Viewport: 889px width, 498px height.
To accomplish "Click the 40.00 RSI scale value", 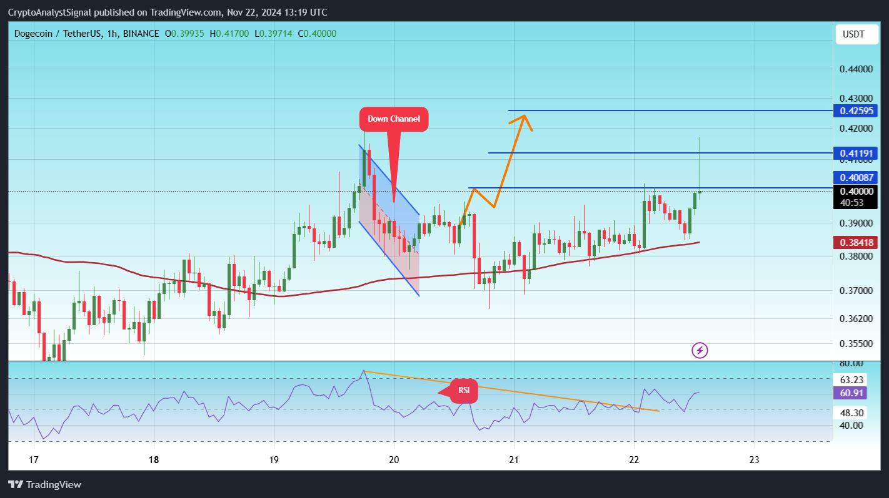I will [x=851, y=426].
